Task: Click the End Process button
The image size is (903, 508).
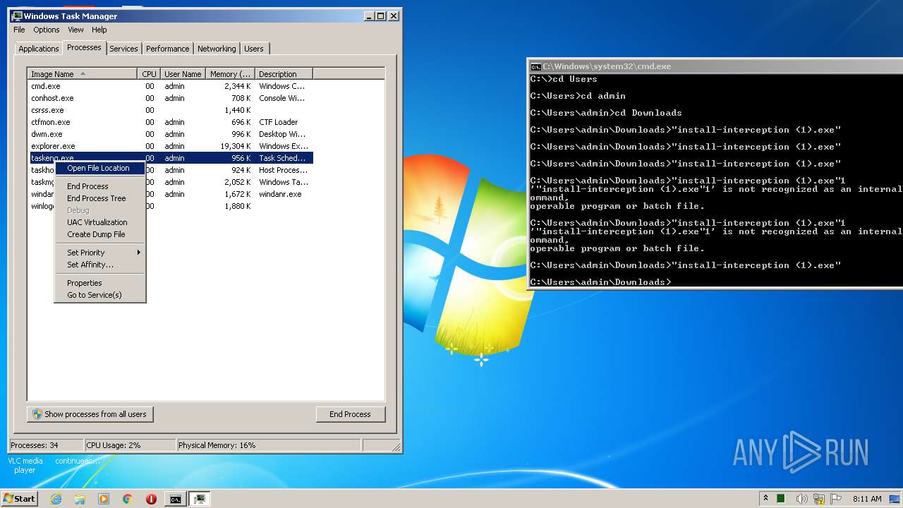Action: point(351,414)
